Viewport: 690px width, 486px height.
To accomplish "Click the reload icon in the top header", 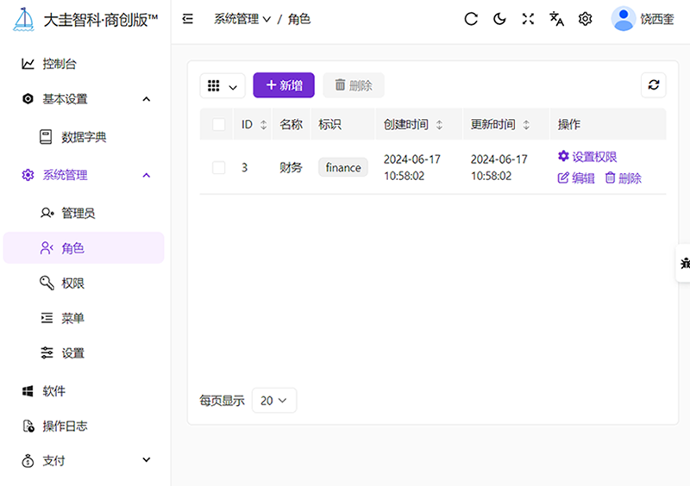I will pyautogui.click(x=471, y=19).
